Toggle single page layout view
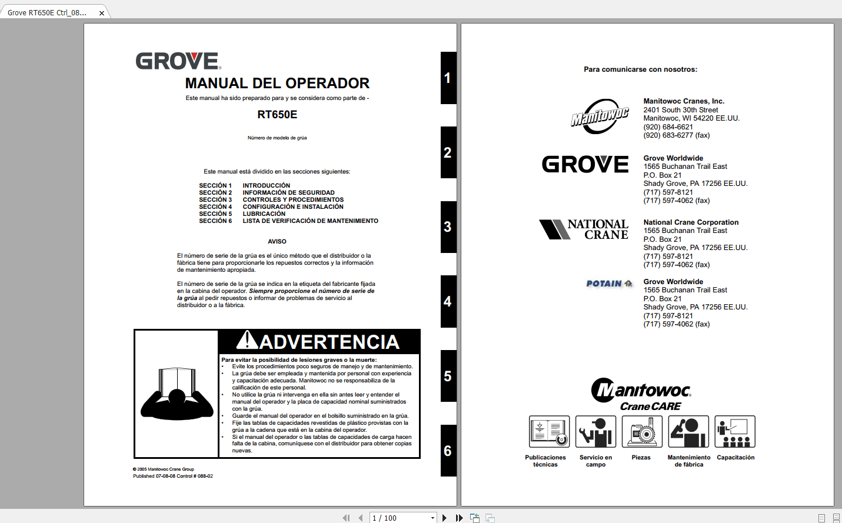842x523 pixels. tap(823, 518)
